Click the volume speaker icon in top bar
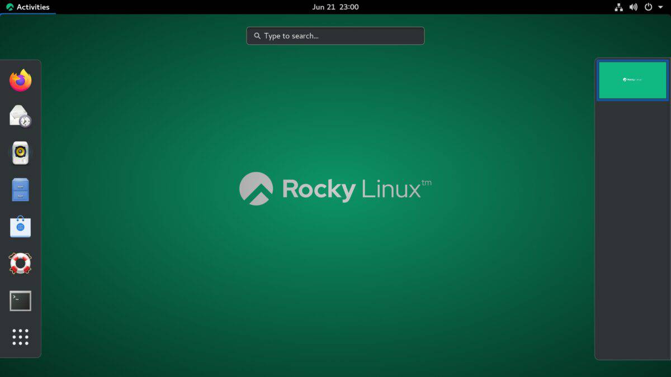The image size is (671, 377). (x=634, y=7)
